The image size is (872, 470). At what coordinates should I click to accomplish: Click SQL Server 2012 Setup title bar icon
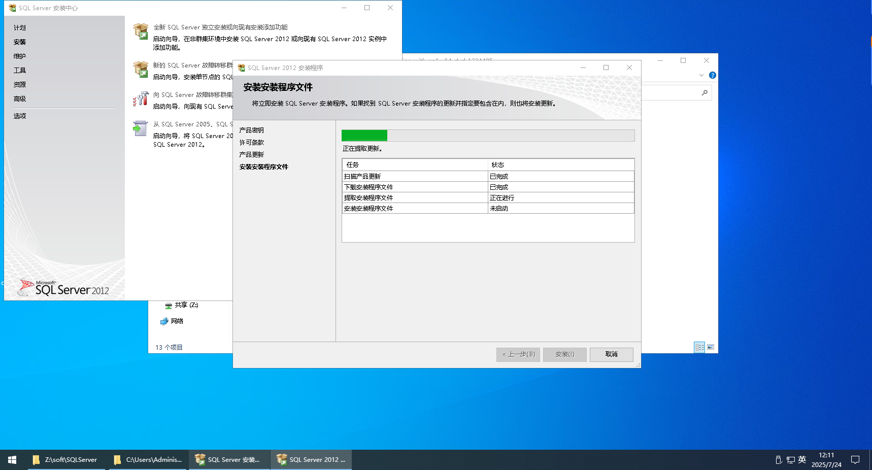242,68
